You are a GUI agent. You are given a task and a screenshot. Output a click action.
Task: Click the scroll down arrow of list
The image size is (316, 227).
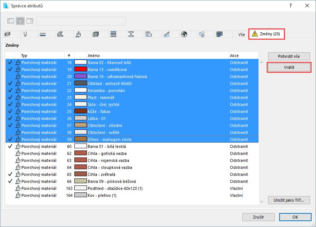261,202
